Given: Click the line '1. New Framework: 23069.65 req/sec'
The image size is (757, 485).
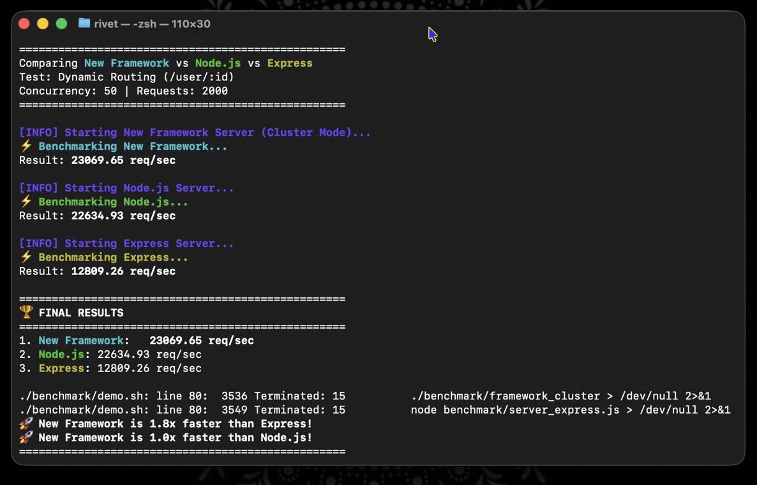Looking at the screenshot, I should [x=137, y=340].
